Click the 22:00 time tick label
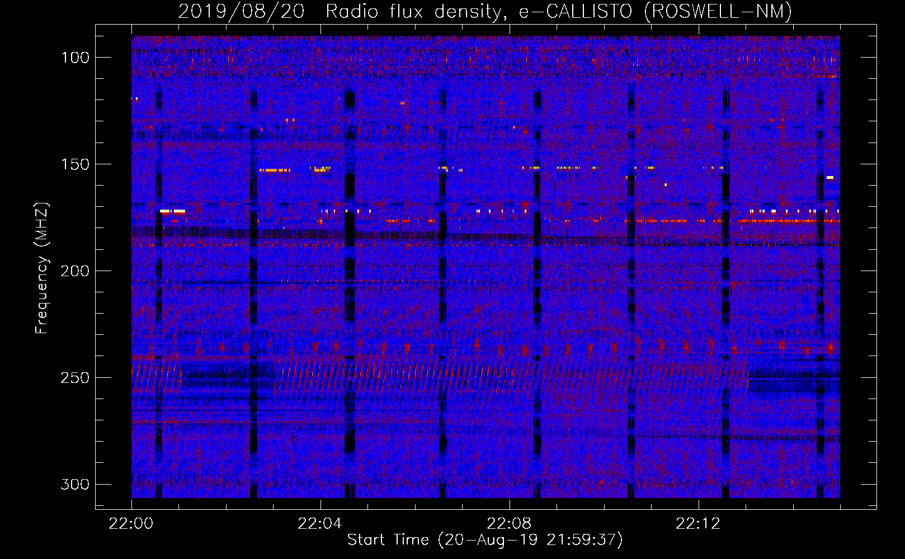This screenshot has width=905, height=559. point(131,524)
